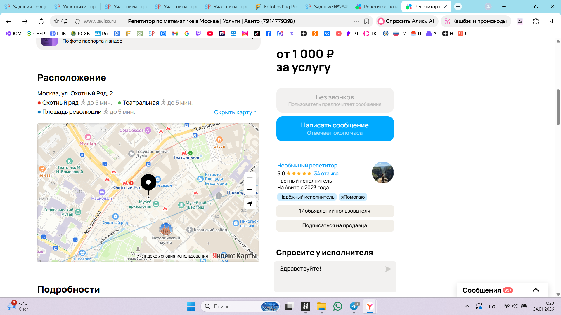This screenshot has width=561, height=315.
Task: Zoom out on the Yandex map
Action: [x=250, y=190]
